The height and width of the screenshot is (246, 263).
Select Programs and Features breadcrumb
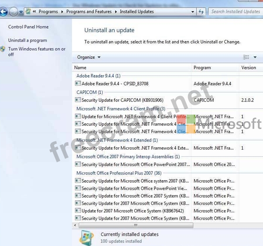pos(89,12)
